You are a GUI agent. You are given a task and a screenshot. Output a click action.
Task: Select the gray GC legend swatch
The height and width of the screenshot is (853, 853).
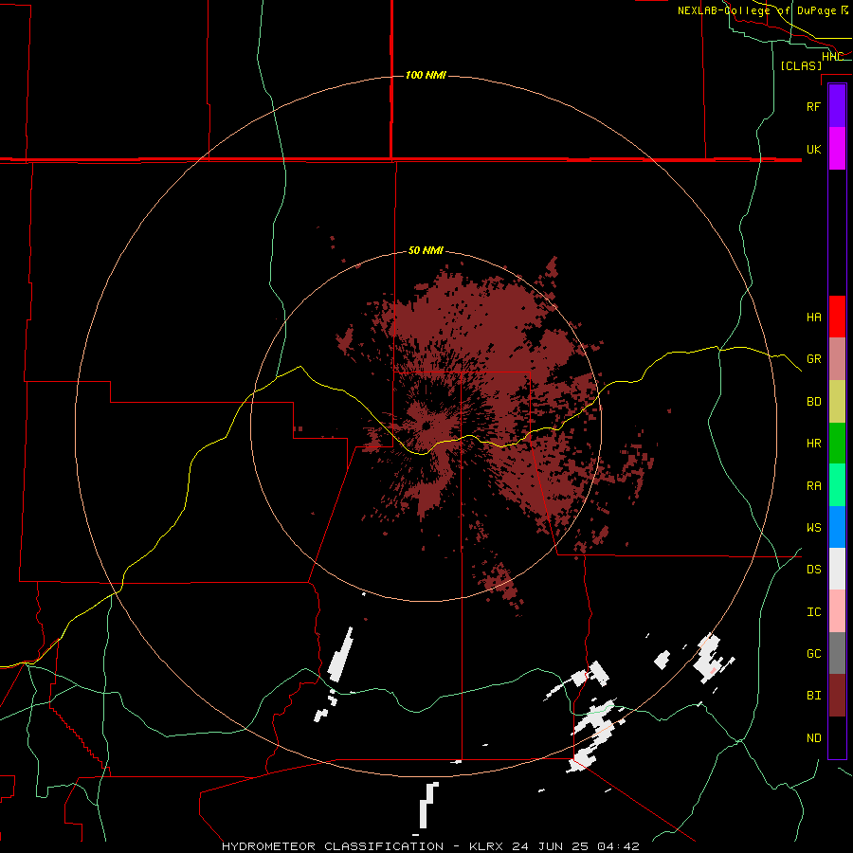point(837,653)
